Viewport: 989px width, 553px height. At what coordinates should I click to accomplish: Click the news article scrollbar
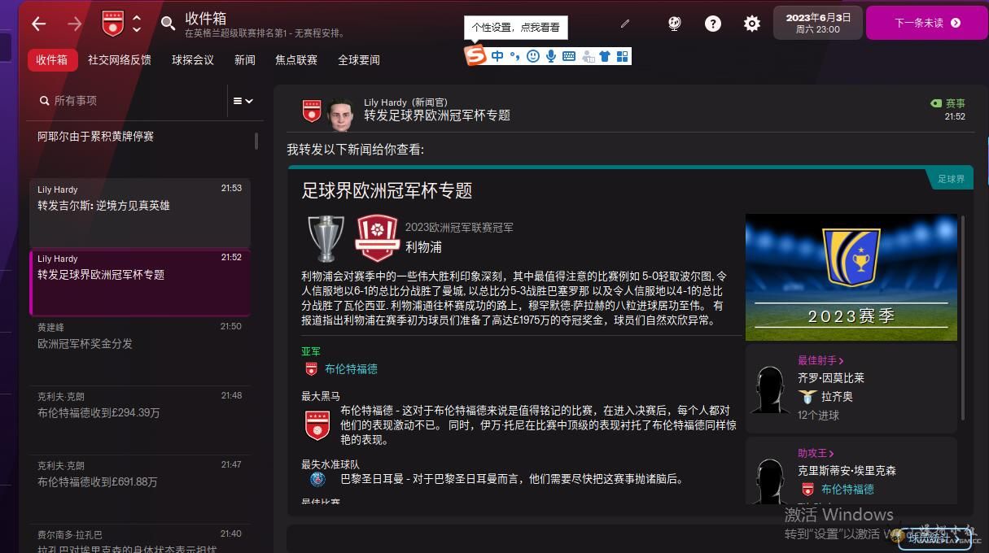pyautogui.click(x=963, y=317)
